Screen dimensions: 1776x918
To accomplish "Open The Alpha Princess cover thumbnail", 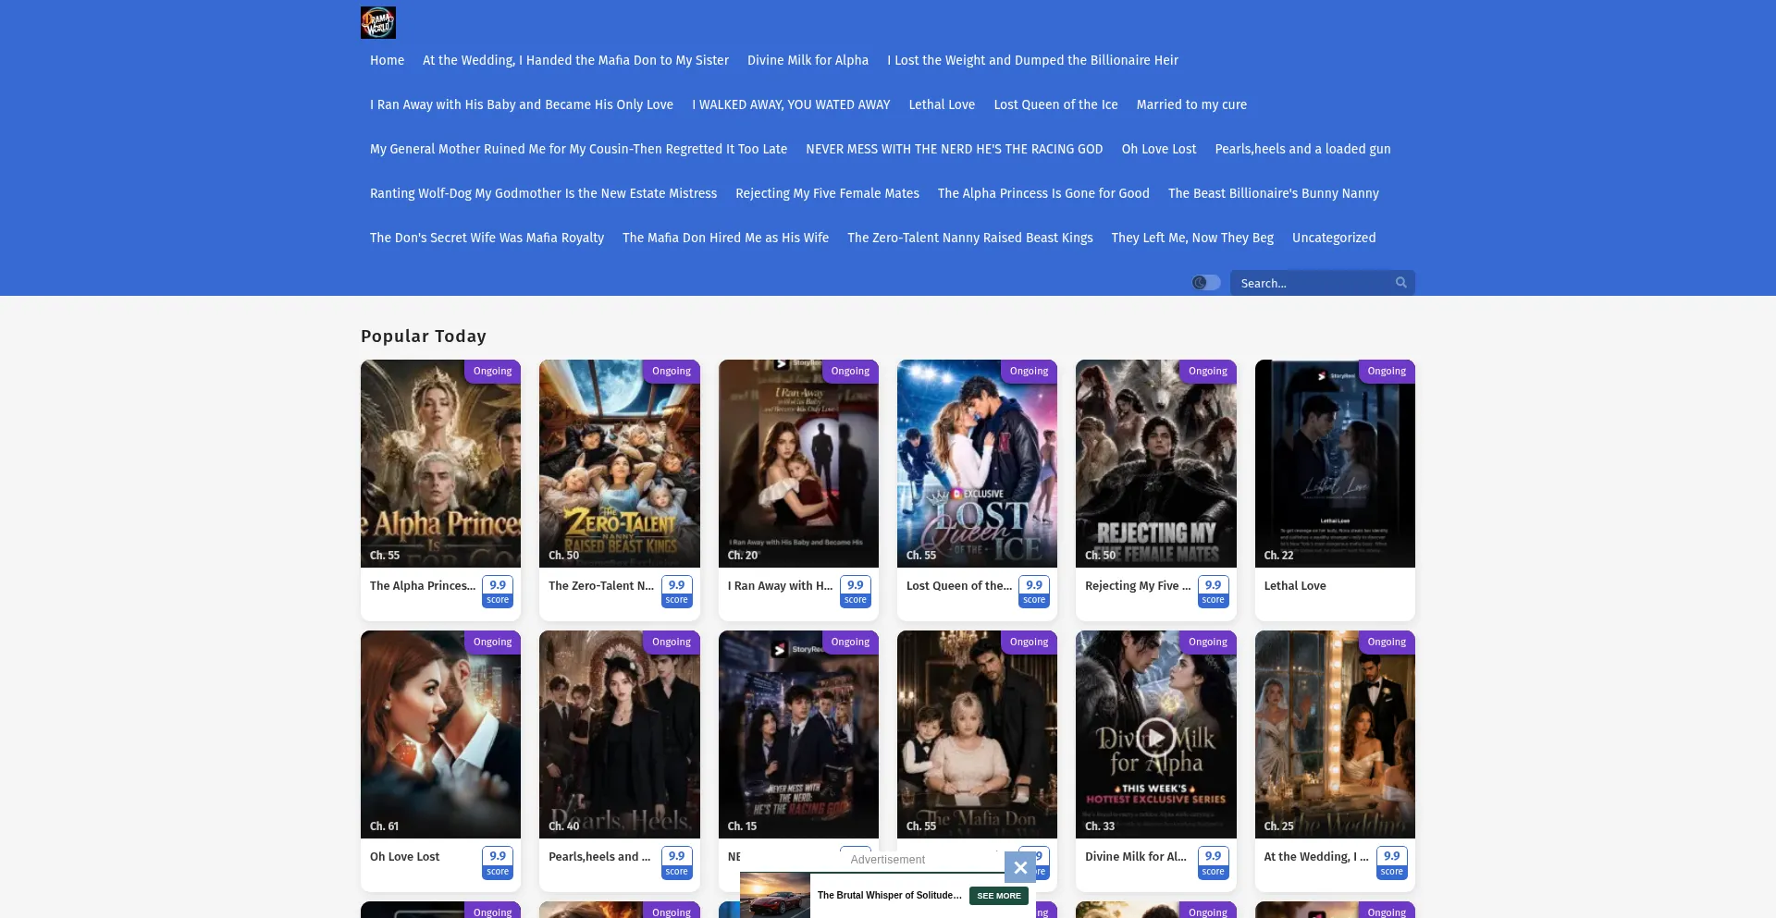I will coord(440,463).
